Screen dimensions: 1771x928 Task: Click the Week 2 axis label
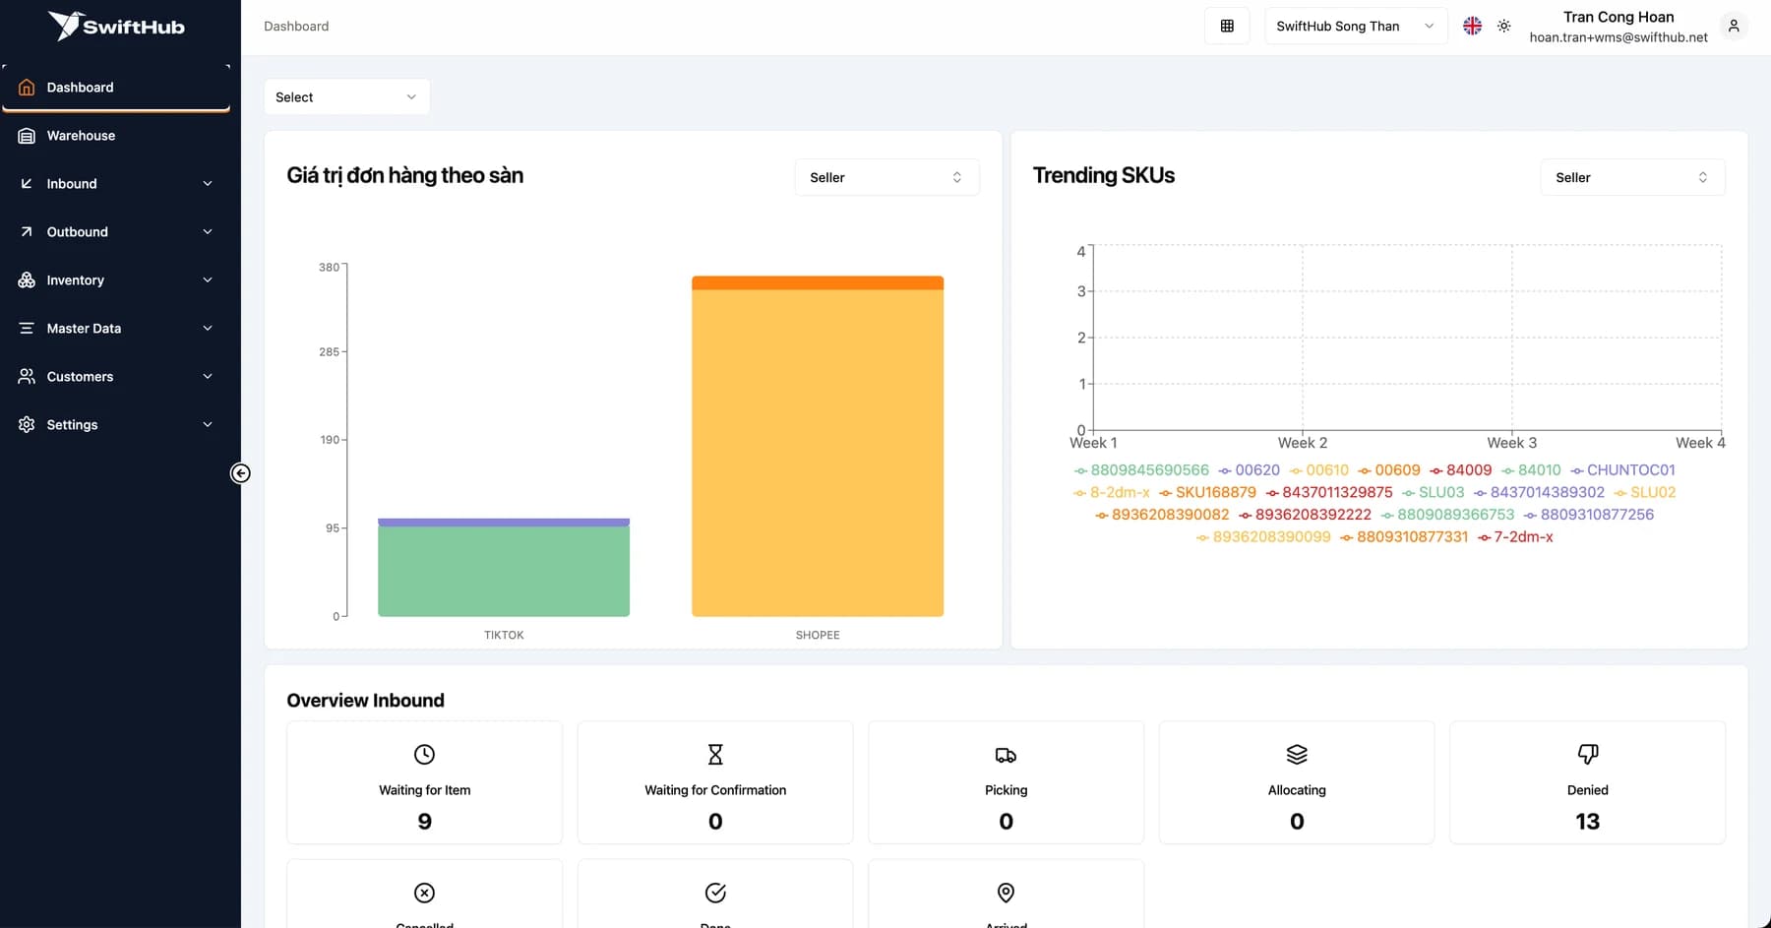(x=1303, y=443)
